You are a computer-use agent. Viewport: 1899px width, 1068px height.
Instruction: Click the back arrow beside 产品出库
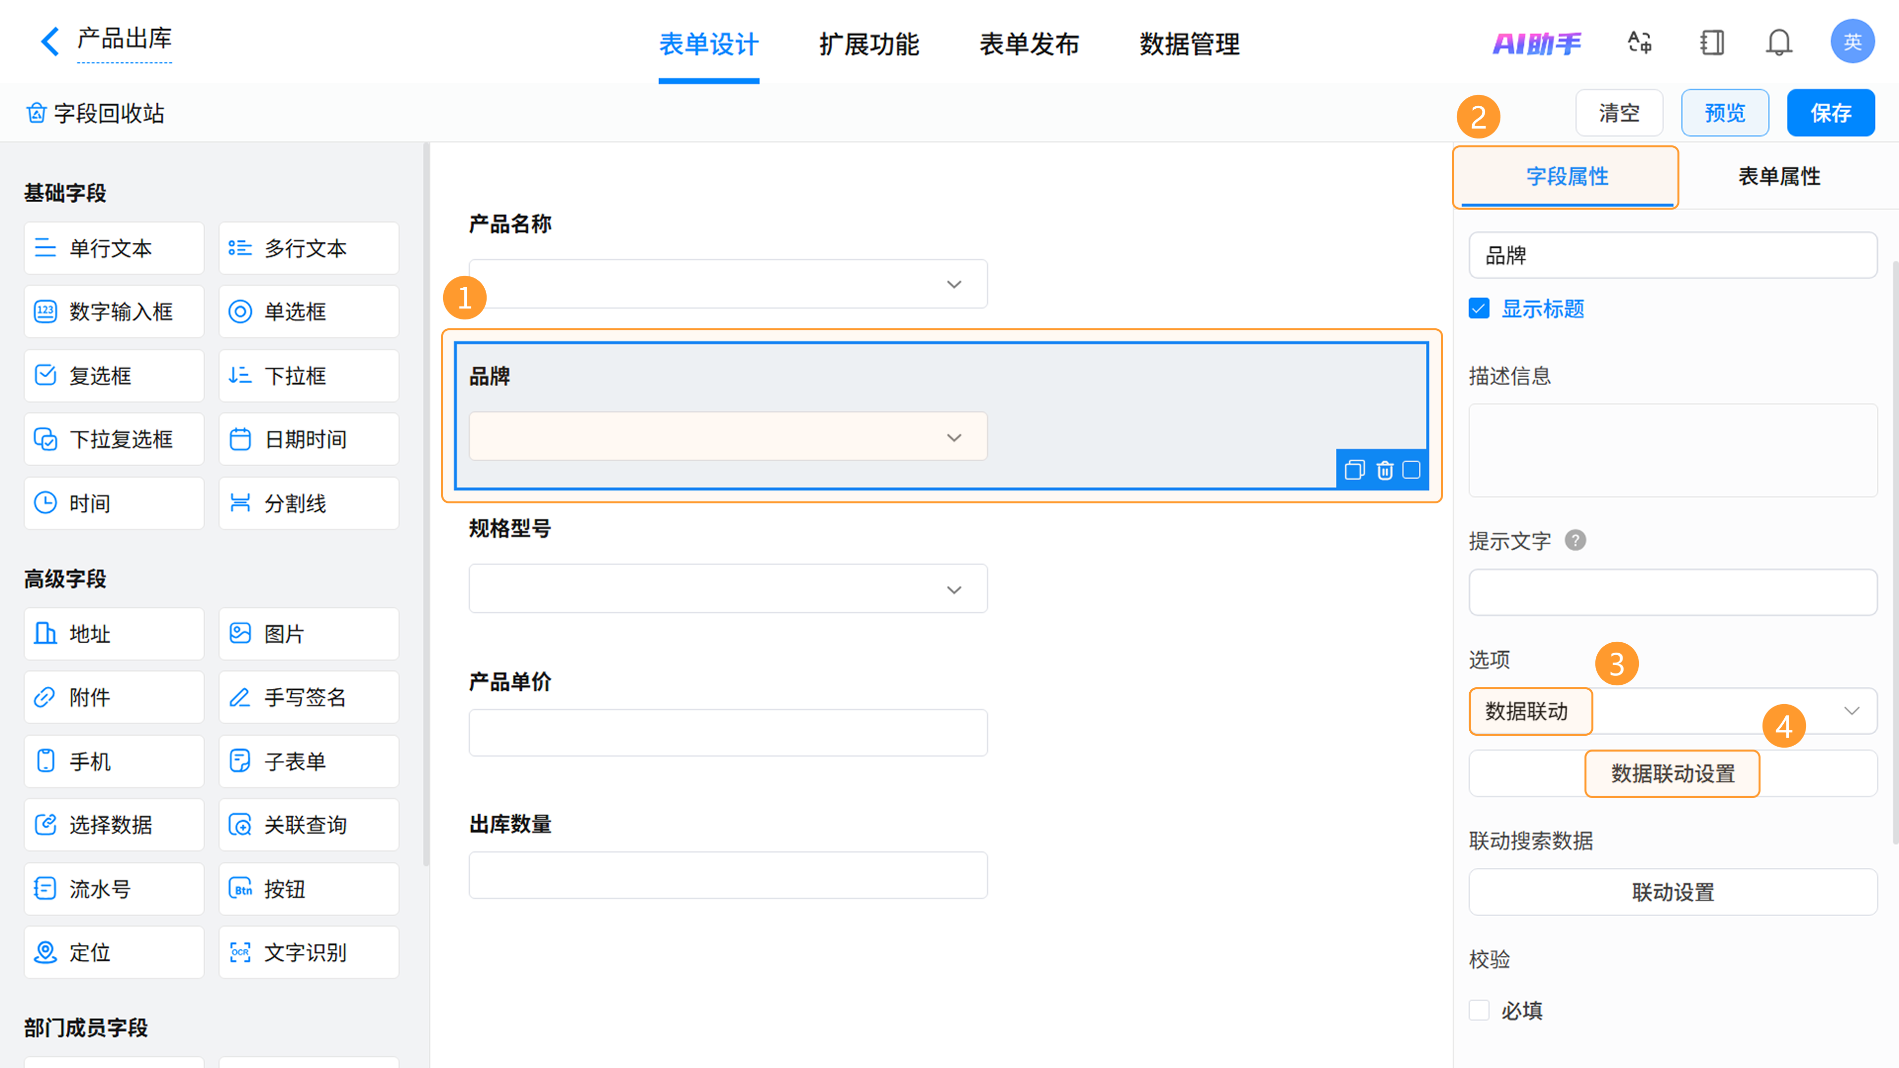(x=49, y=41)
